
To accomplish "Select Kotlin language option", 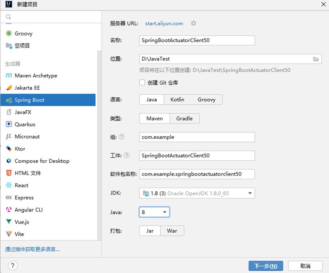I will pyautogui.click(x=177, y=99).
